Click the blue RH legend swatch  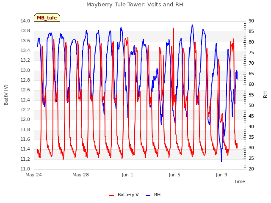(148, 195)
